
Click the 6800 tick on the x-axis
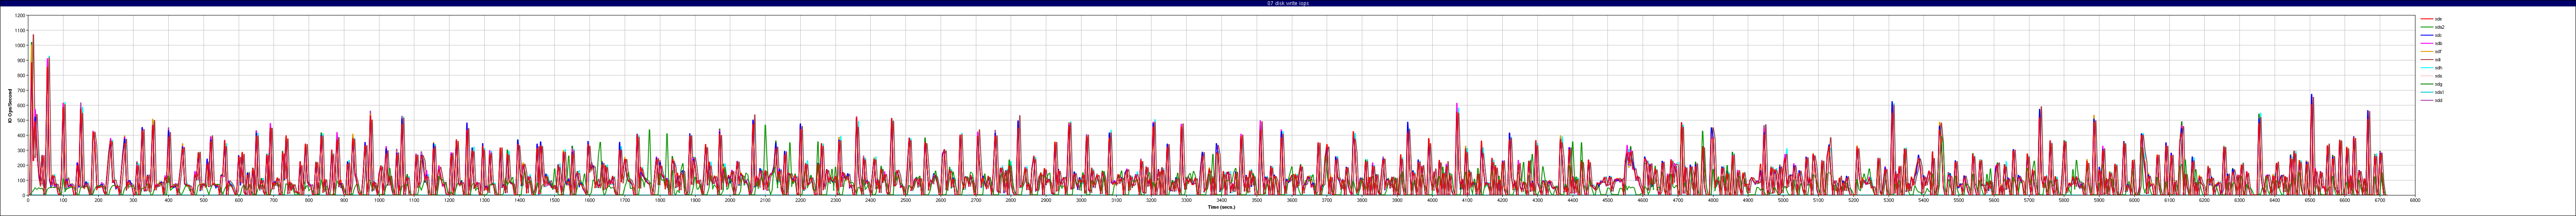pyautogui.click(x=2415, y=200)
